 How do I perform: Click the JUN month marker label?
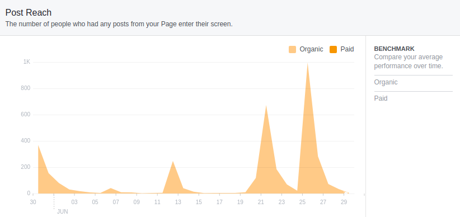tap(63, 211)
